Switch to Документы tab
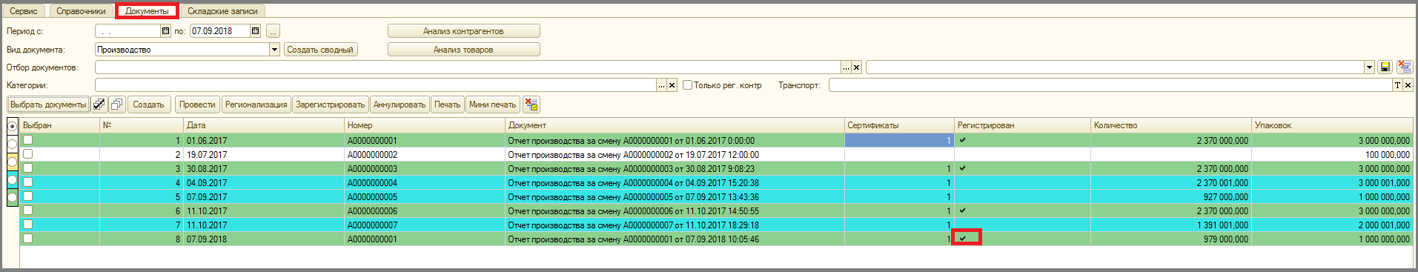1418x272 pixels. pos(147,11)
